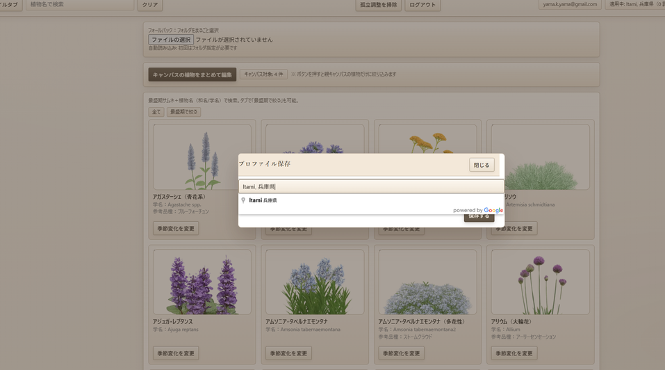The height and width of the screenshot is (370, 665).
Task: Select the 全て filter tab
Action: coord(156,112)
